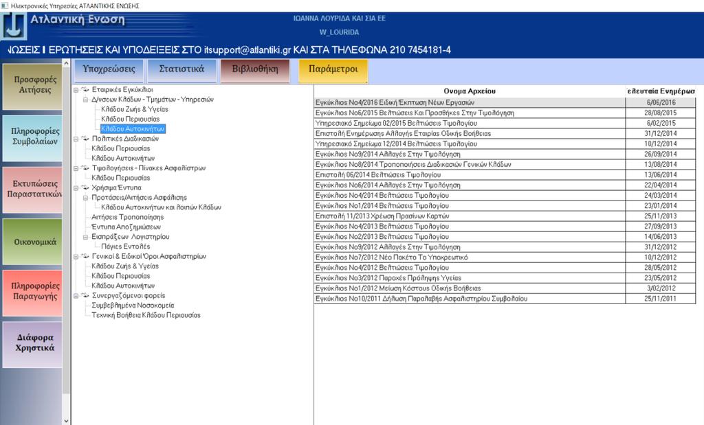
Task: Select the Βιβλιοθήκη tab
Action: (255, 71)
